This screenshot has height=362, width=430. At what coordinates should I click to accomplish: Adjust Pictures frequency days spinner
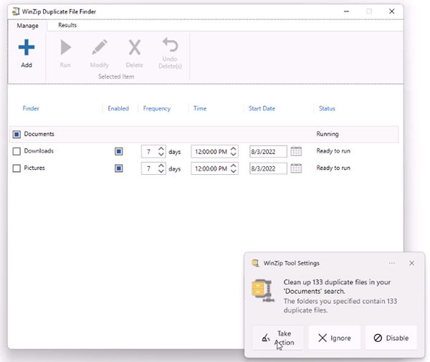[161, 168]
